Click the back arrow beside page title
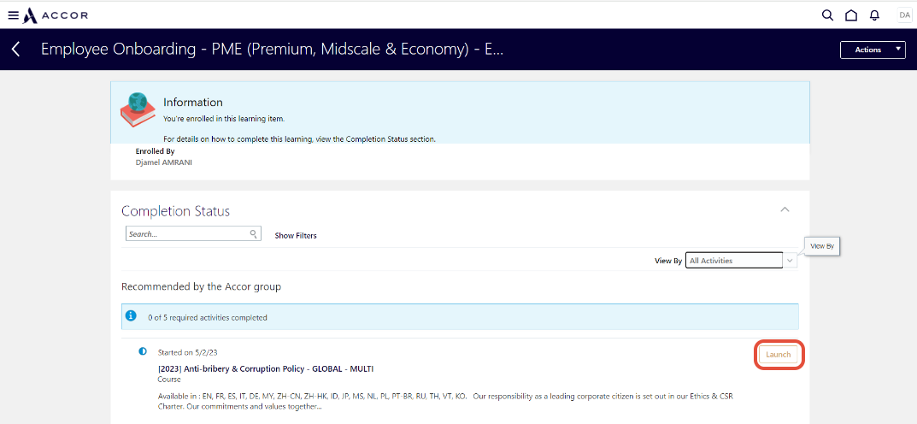 tap(15, 49)
